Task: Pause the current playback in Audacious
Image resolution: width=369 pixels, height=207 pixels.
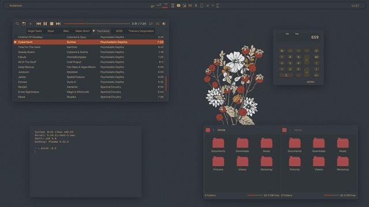Action: [x=45, y=24]
